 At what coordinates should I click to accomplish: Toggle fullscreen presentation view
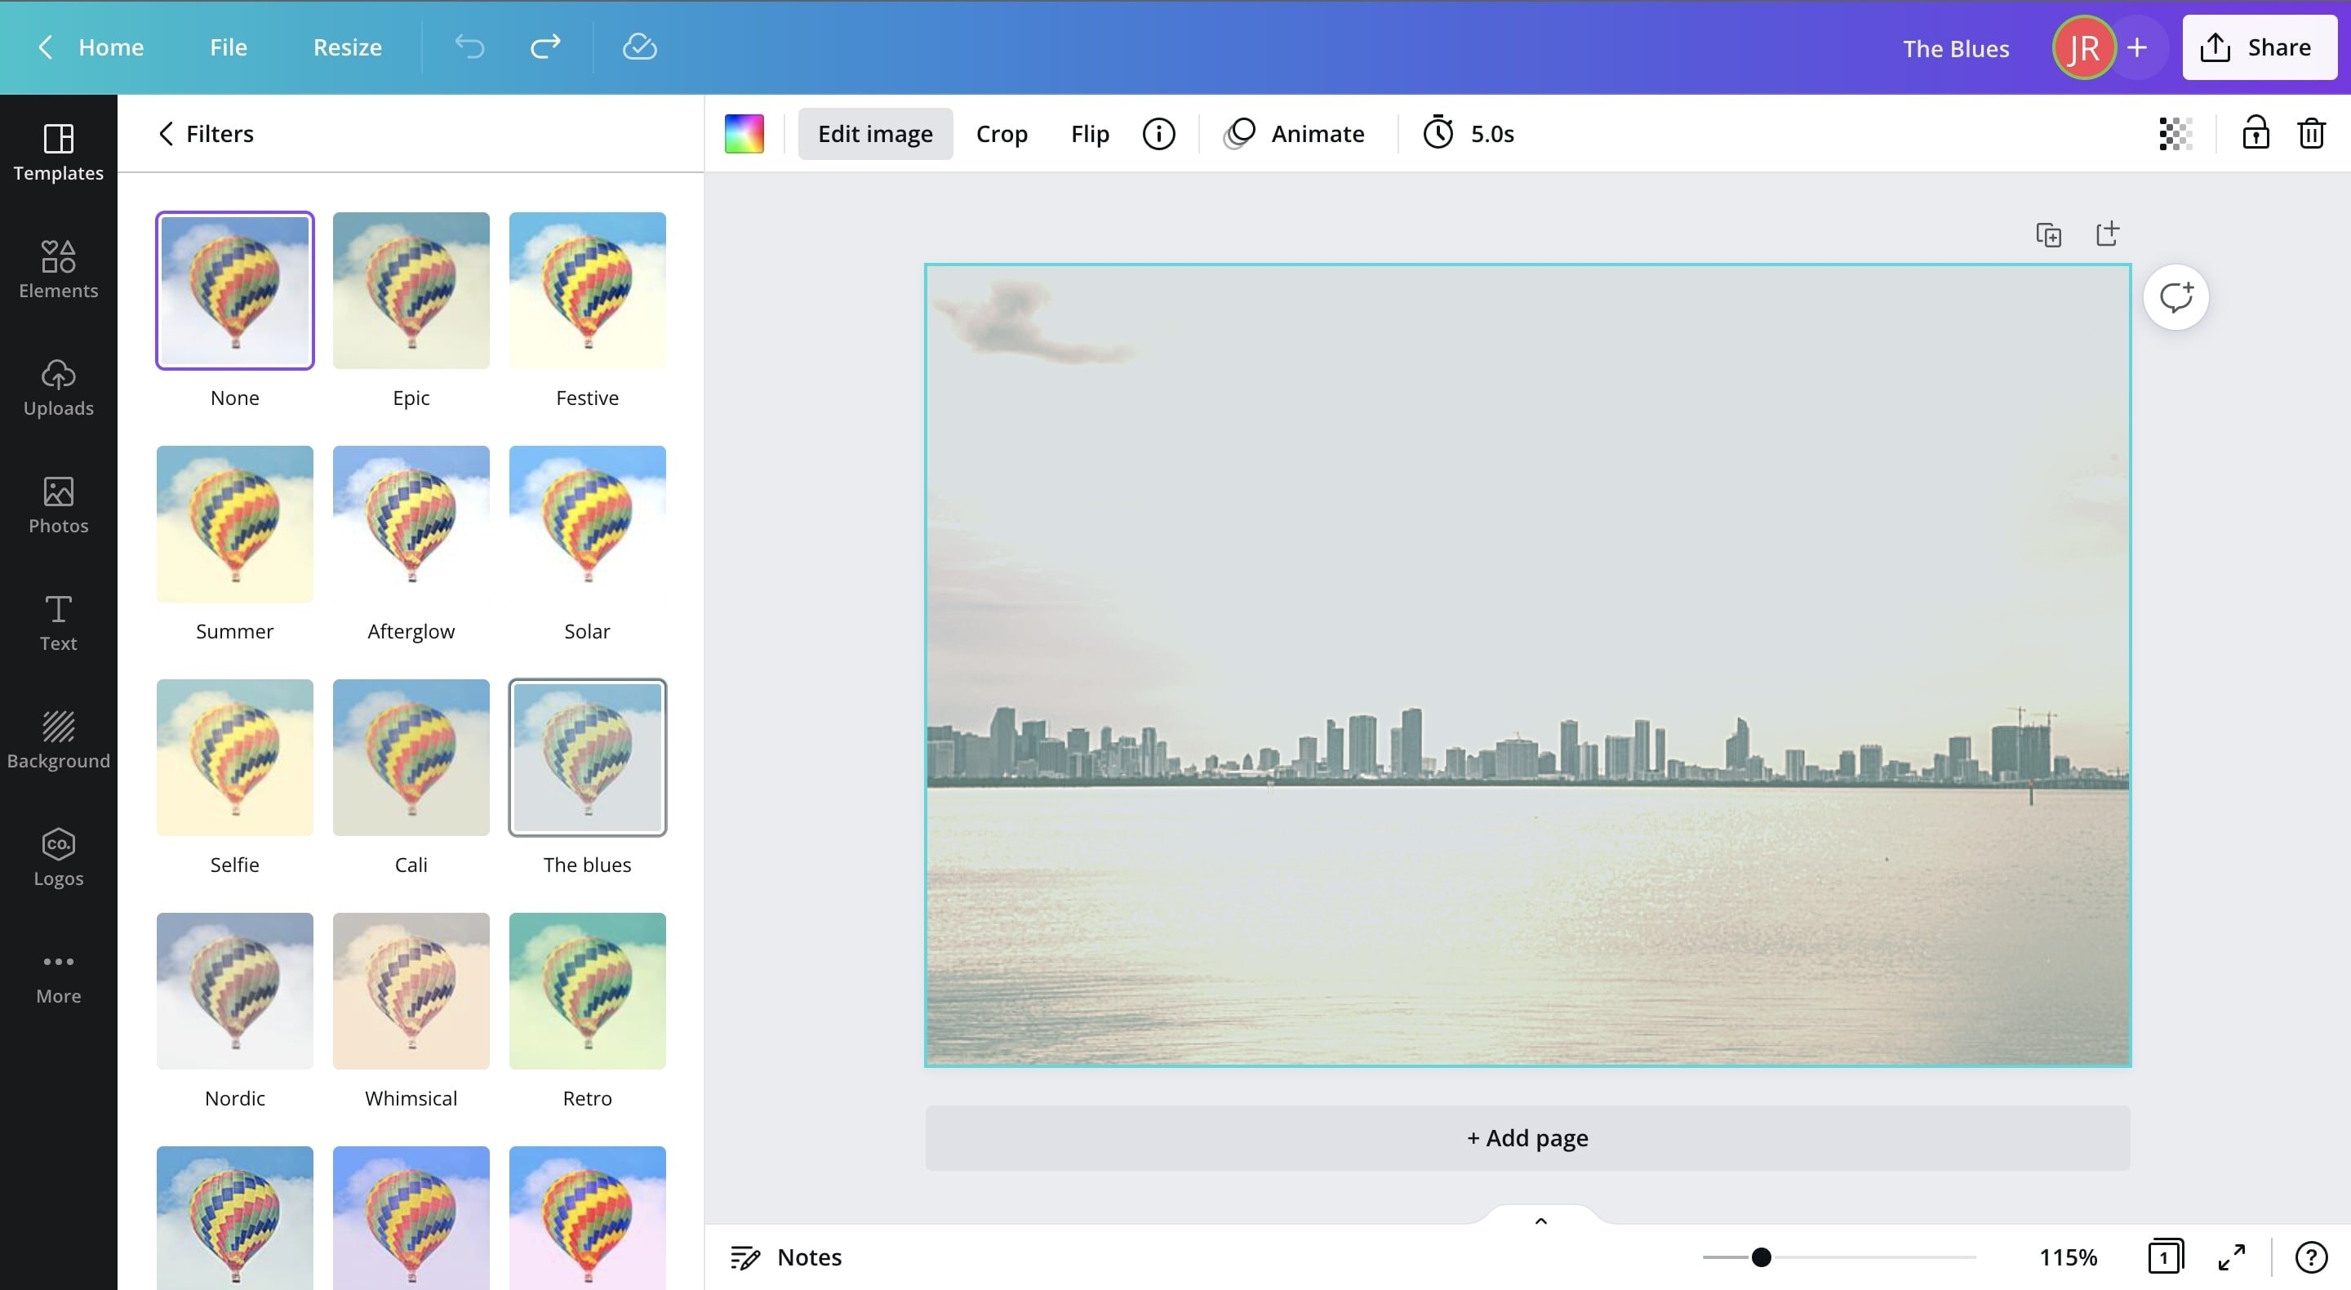point(2233,1257)
